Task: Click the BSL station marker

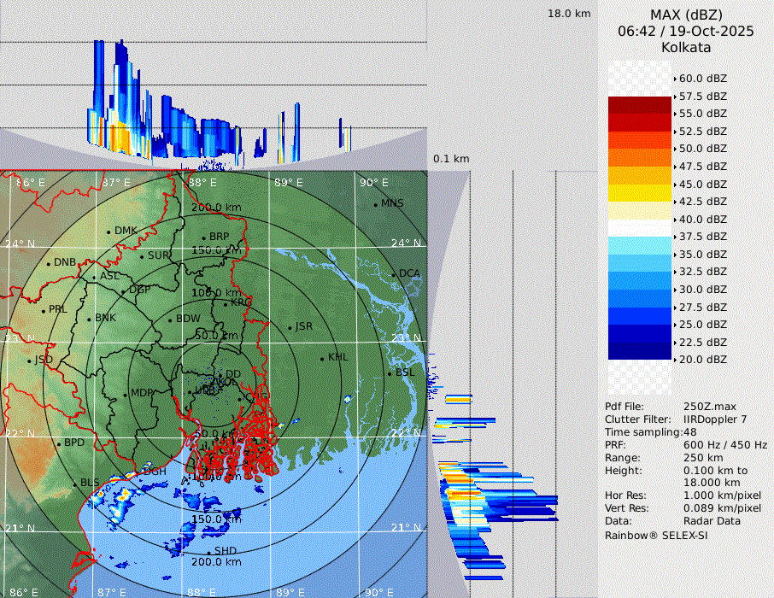Action: 390,374
